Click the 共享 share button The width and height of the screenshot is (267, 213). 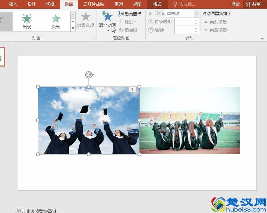(253, 4)
